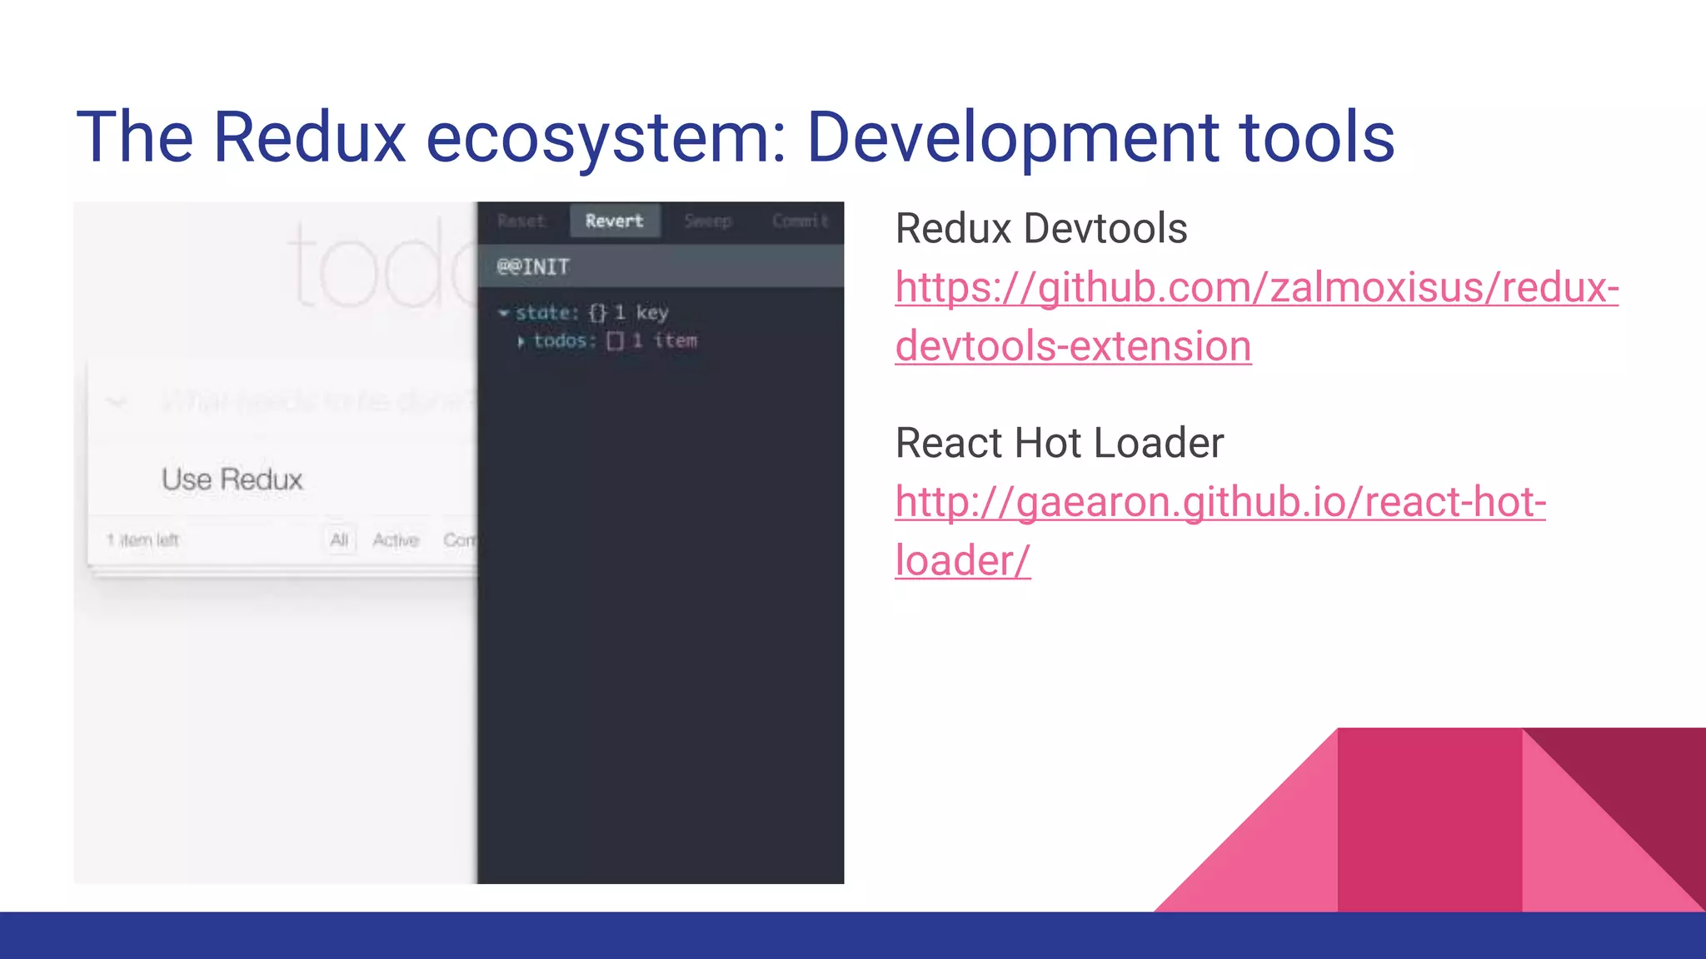
Task: Click the toggle-all chevron in todo input
Action: (x=117, y=403)
